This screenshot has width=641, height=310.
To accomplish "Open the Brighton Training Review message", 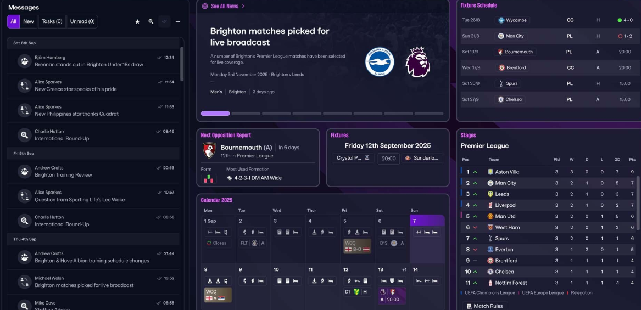I will pos(93,172).
